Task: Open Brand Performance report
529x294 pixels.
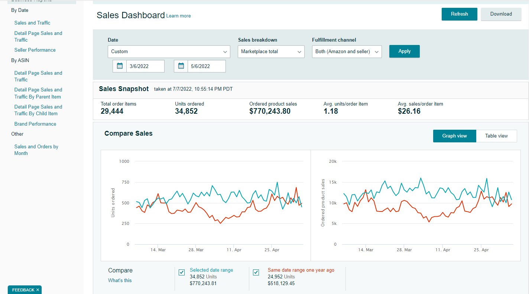Action: click(x=35, y=124)
